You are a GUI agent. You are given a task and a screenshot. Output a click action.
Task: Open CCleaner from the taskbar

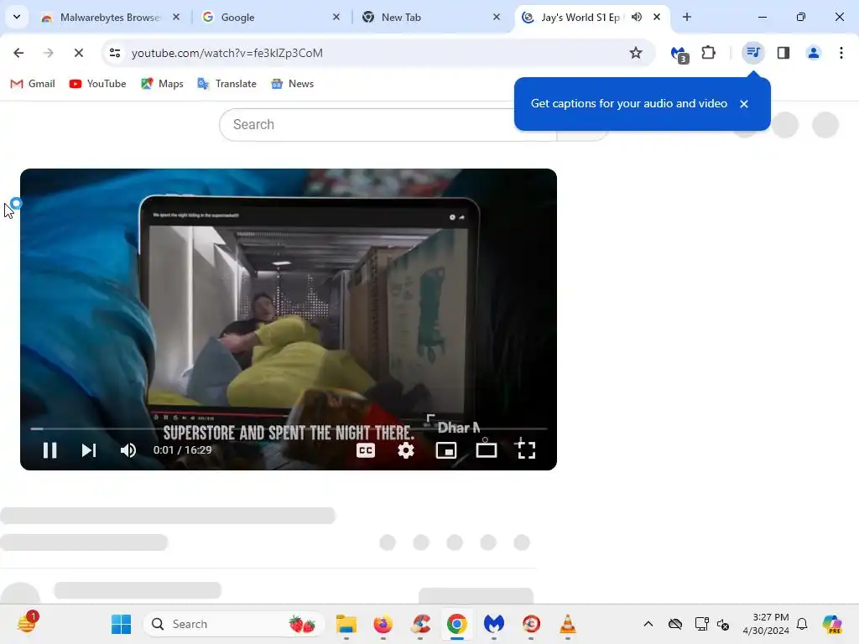click(420, 624)
